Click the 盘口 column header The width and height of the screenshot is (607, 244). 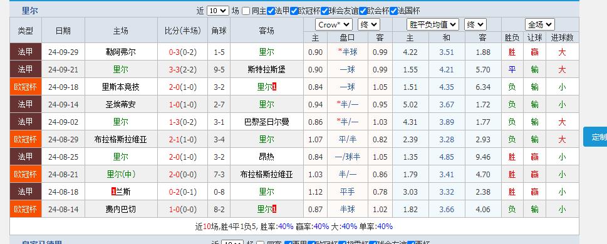(x=347, y=37)
